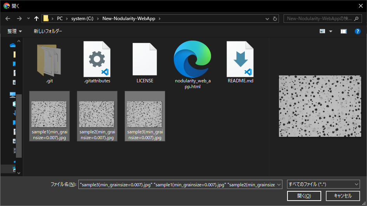Select New-Nodularity-WebApp in the breadcrumb

click(x=129, y=19)
